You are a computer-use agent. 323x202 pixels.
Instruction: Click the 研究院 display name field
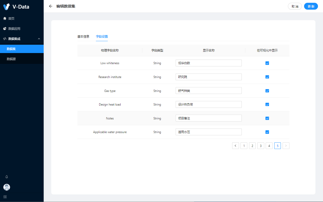click(208, 77)
